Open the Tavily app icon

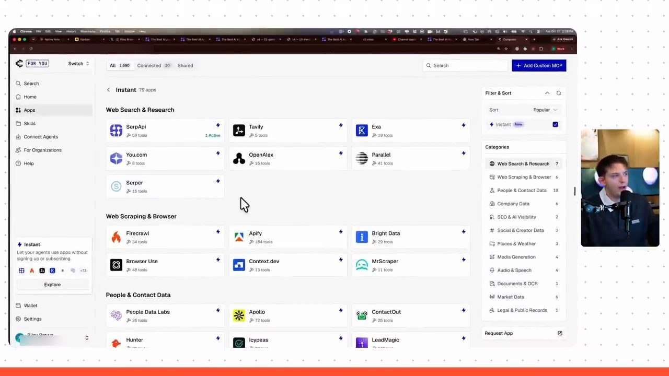pos(239,131)
